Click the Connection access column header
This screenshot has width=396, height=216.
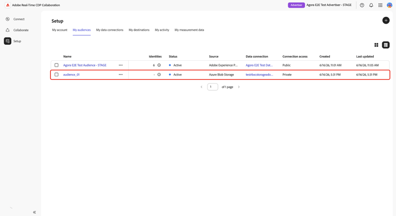[x=295, y=57]
